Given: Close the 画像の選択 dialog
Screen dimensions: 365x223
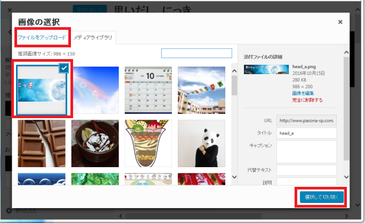Looking at the screenshot, I should [340, 22].
